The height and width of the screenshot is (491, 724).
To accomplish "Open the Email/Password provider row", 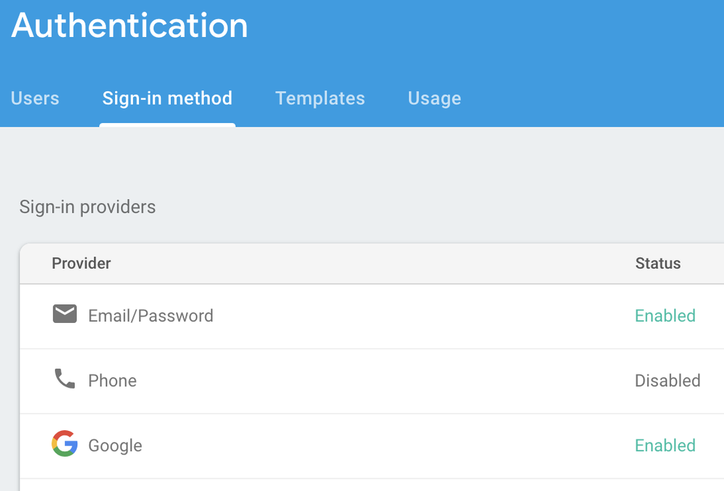I will pos(371,316).
